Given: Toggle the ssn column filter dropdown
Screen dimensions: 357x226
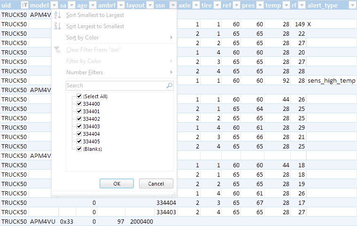Looking at the screenshot, I should point(173,5).
